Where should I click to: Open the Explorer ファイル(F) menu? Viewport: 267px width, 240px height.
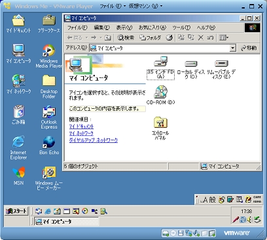point(77,28)
